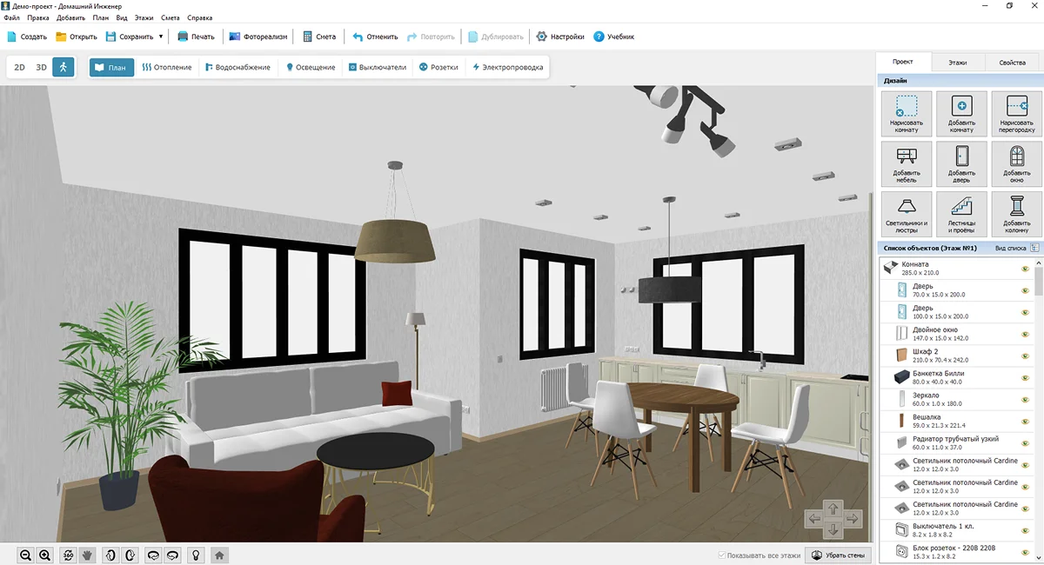Screen dimensions: 1044x565
Task: Click the light bulb lighting icon
Action: tap(197, 555)
